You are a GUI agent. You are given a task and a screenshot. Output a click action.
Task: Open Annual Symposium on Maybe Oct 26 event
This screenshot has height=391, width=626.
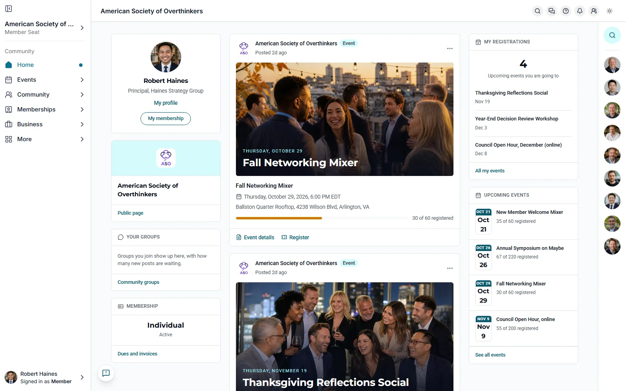(x=523, y=257)
